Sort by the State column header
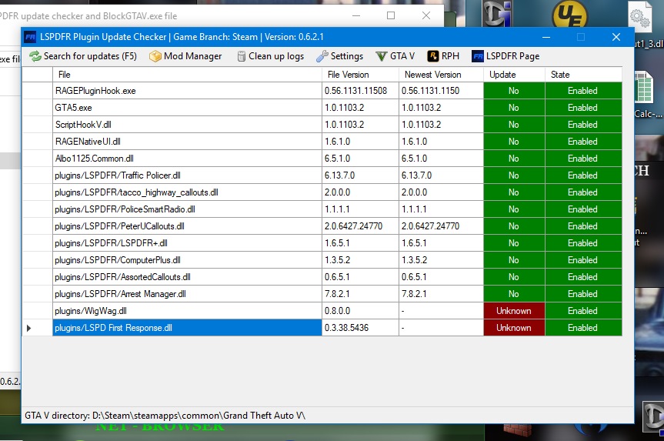Screen dimensions: 664x441 [583, 75]
